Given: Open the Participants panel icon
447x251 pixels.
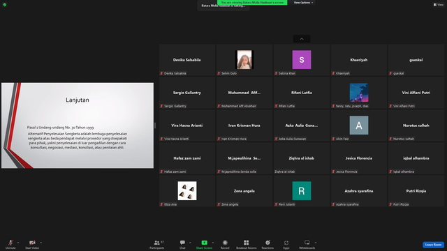Looking at the screenshot, I should [156, 243].
